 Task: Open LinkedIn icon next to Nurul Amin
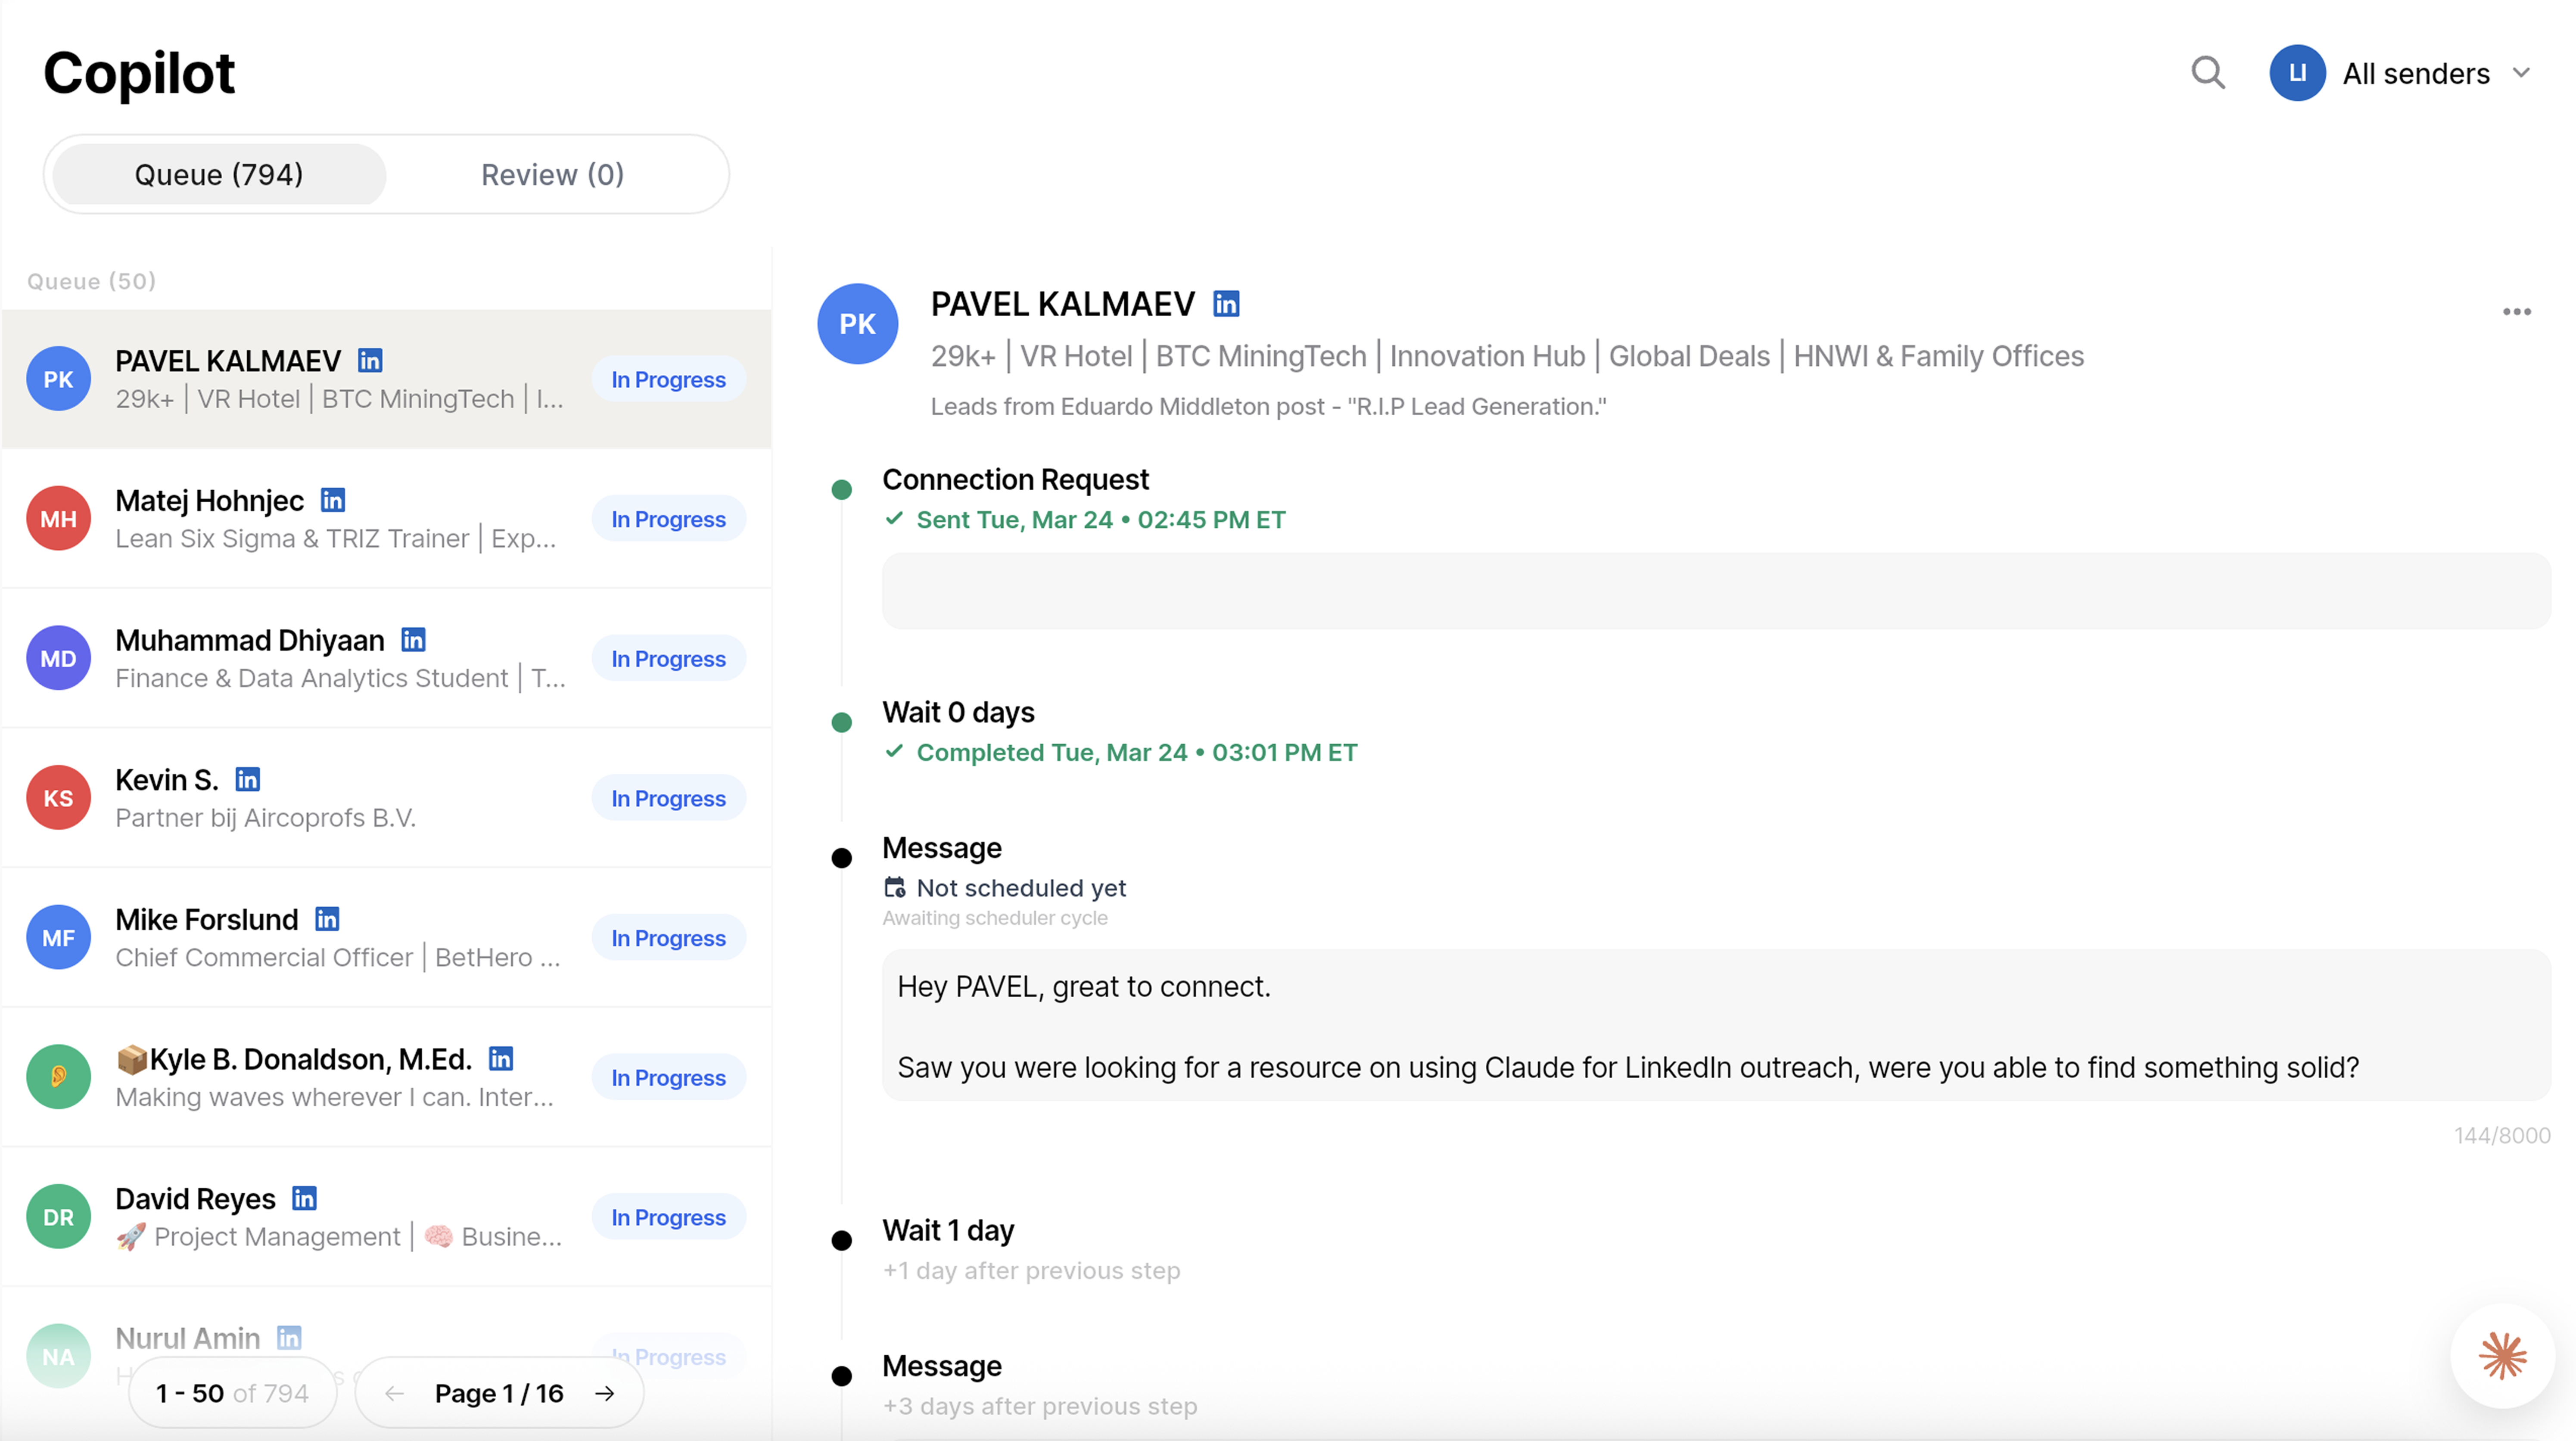(x=289, y=1338)
